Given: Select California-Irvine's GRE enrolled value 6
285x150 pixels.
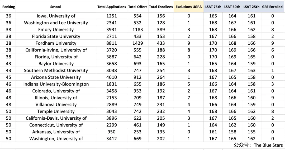Looking at the screenshot, I should click(x=272, y=50).
